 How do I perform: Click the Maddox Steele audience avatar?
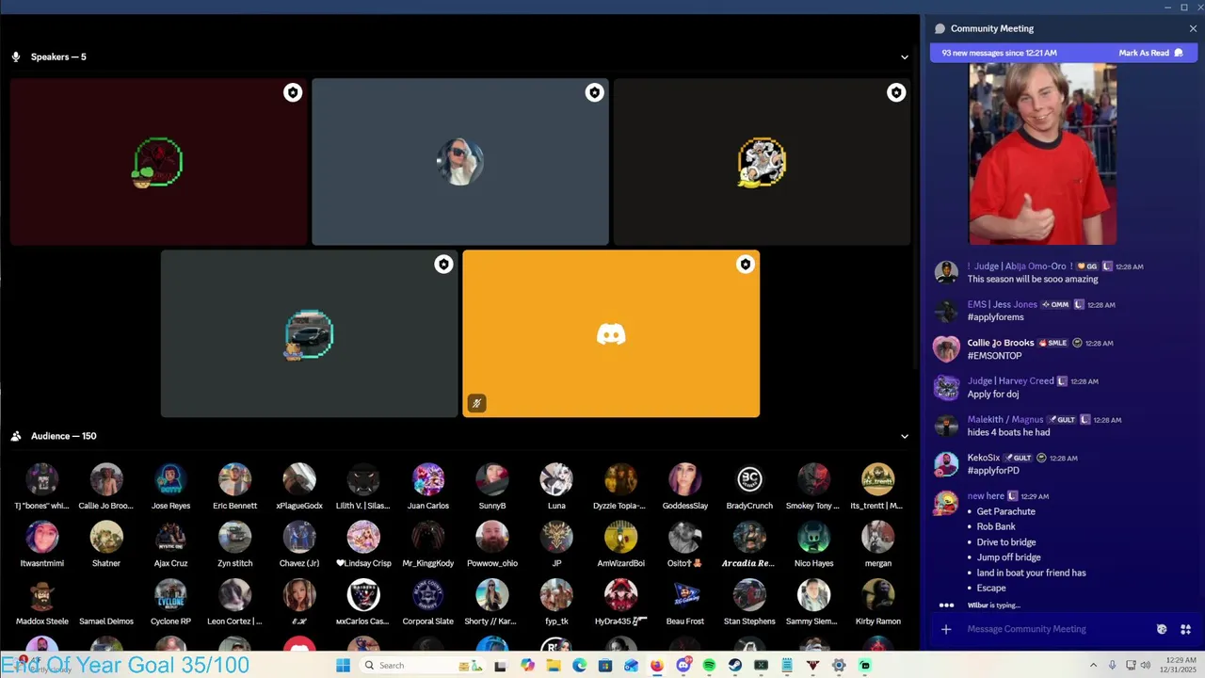[41, 595]
